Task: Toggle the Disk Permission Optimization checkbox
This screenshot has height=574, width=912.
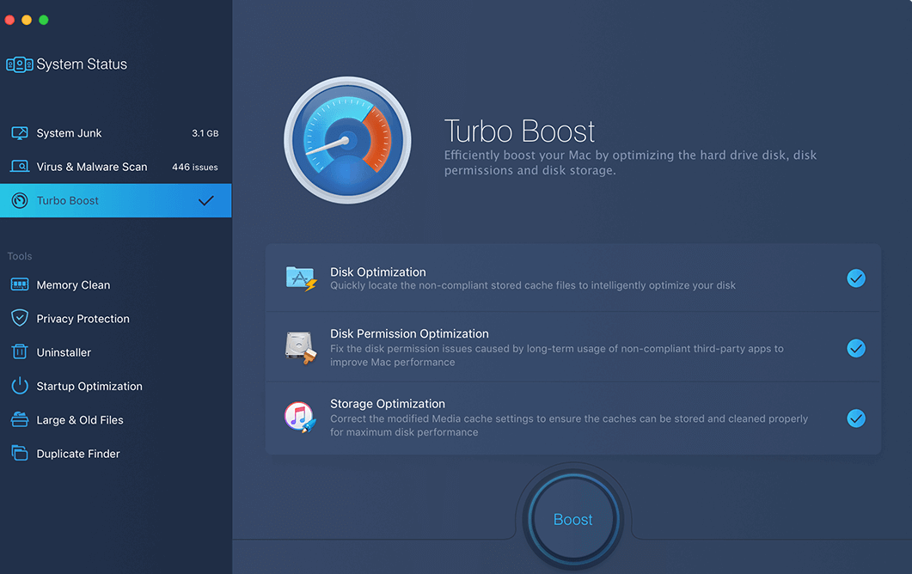Action: 855,348
